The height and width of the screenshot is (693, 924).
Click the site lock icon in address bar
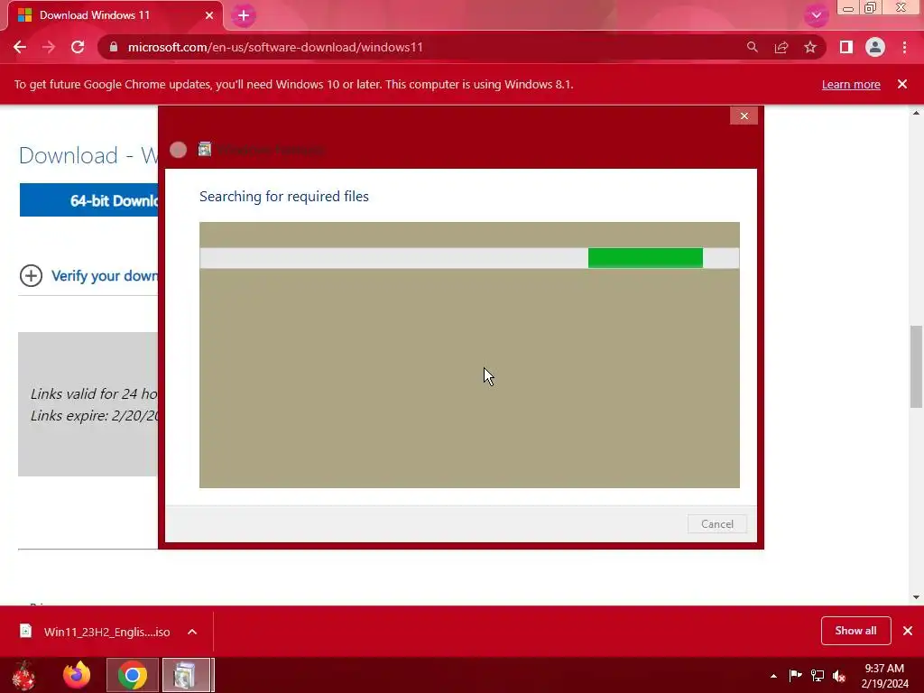(x=114, y=47)
